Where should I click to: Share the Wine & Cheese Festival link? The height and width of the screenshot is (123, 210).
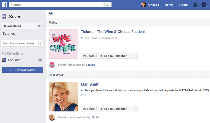click(89, 56)
